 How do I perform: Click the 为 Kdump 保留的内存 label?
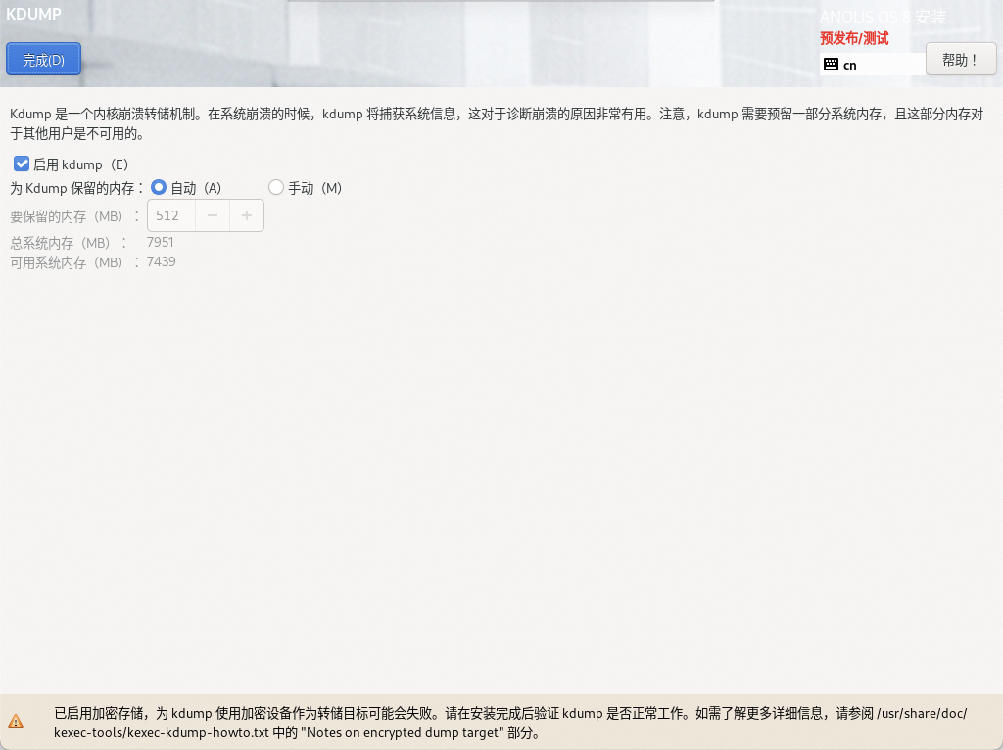[x=76, y=188]
